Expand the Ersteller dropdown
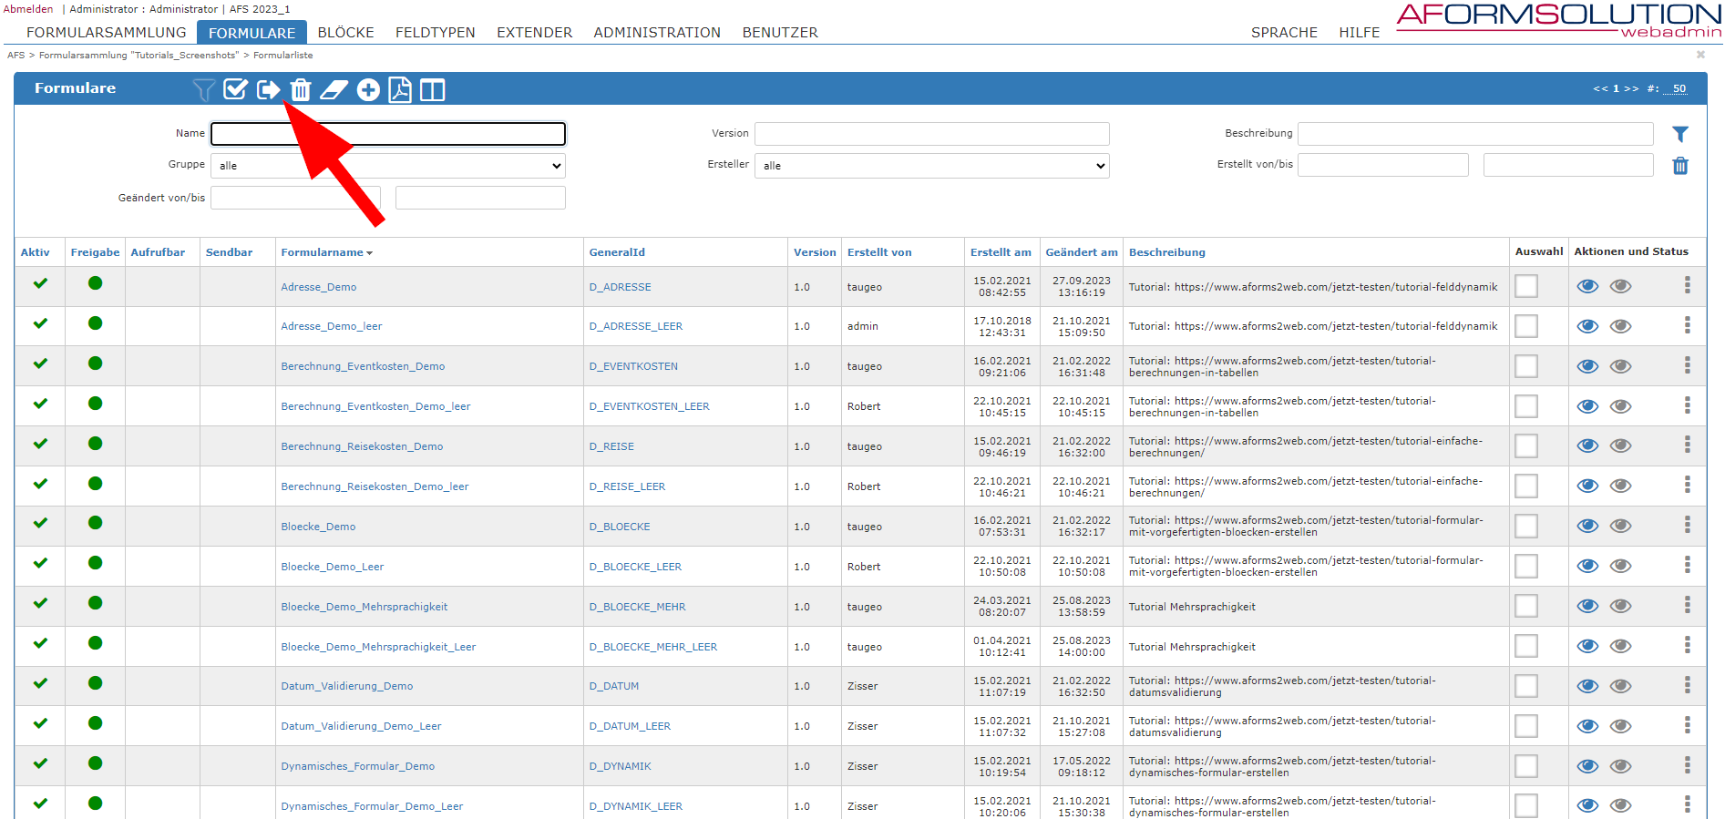1725x819 pixels. click(x=931, y=166)
